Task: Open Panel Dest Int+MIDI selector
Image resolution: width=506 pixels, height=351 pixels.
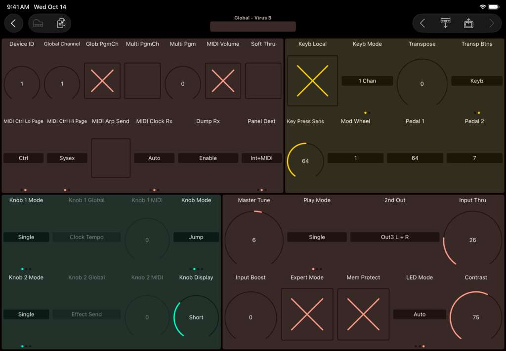Action: pyautogui.click(x=261, y=158)
